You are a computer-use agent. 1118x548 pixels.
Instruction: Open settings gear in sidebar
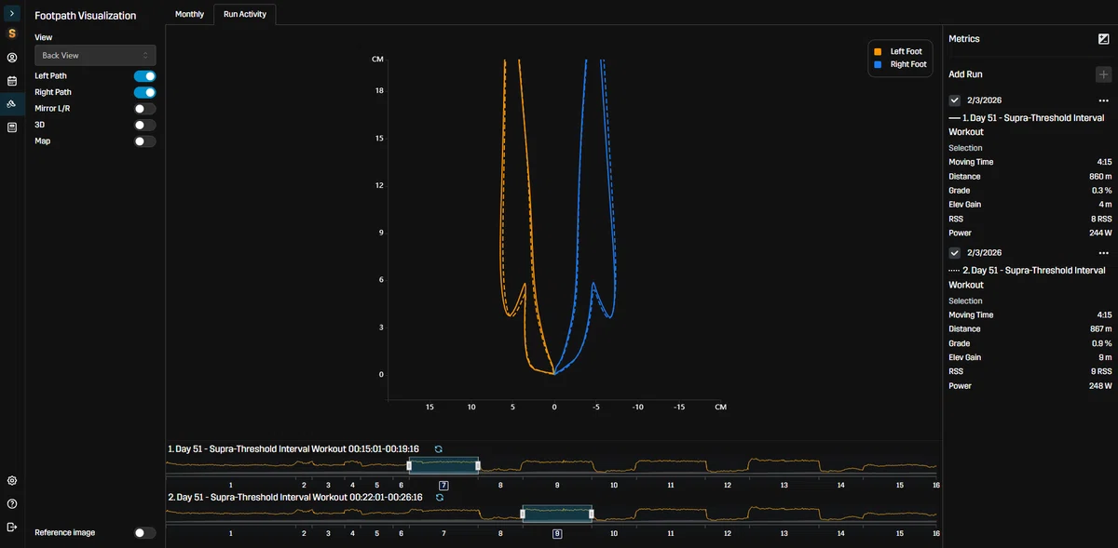pyautogui.click(x=12, y=481)
